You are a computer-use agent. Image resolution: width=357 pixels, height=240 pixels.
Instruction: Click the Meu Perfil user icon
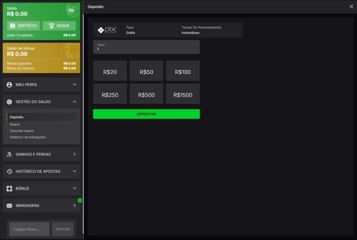(x=9, y=85)
